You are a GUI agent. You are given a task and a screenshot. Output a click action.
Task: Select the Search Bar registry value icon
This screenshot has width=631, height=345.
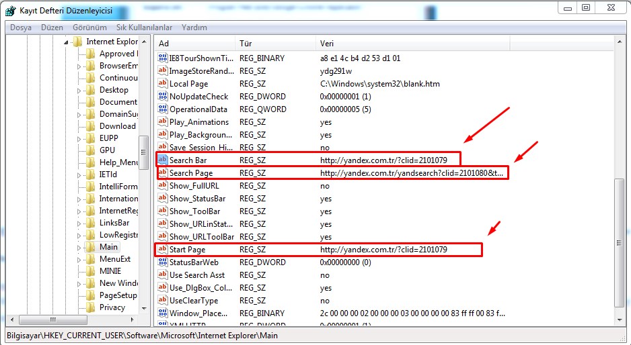pos(162,160)
